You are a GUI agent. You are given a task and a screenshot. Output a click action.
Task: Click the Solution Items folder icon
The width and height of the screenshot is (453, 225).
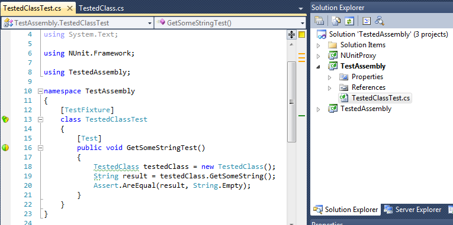(333, 45)
